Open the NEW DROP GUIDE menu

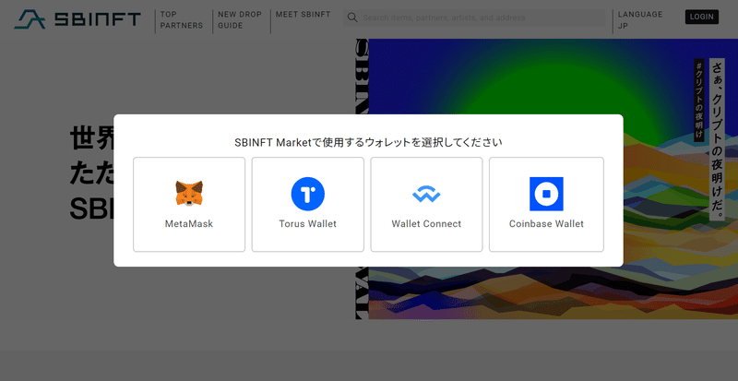coord(240,20)
